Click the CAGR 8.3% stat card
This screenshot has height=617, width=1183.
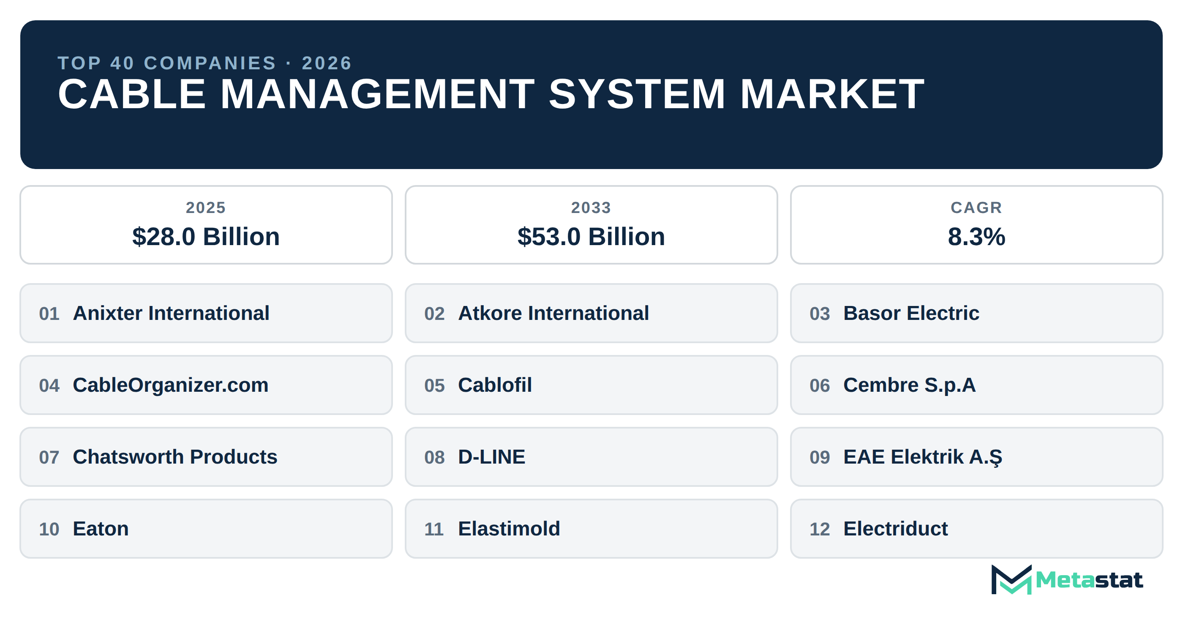(976, 225)
